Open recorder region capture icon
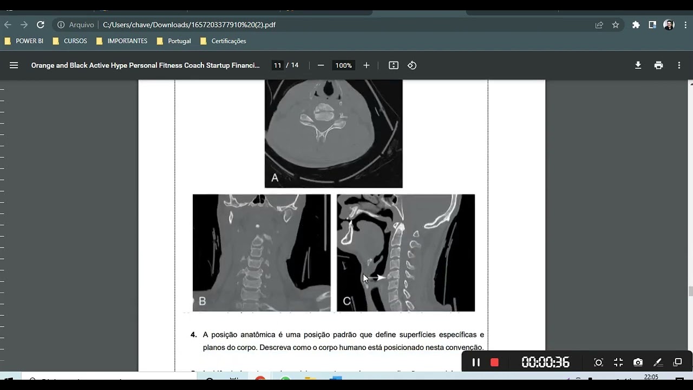693x390 pixels. click(598, 362)
